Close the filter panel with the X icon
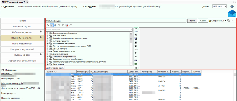Viewport: 237px width, 101px height. [232, 21]
